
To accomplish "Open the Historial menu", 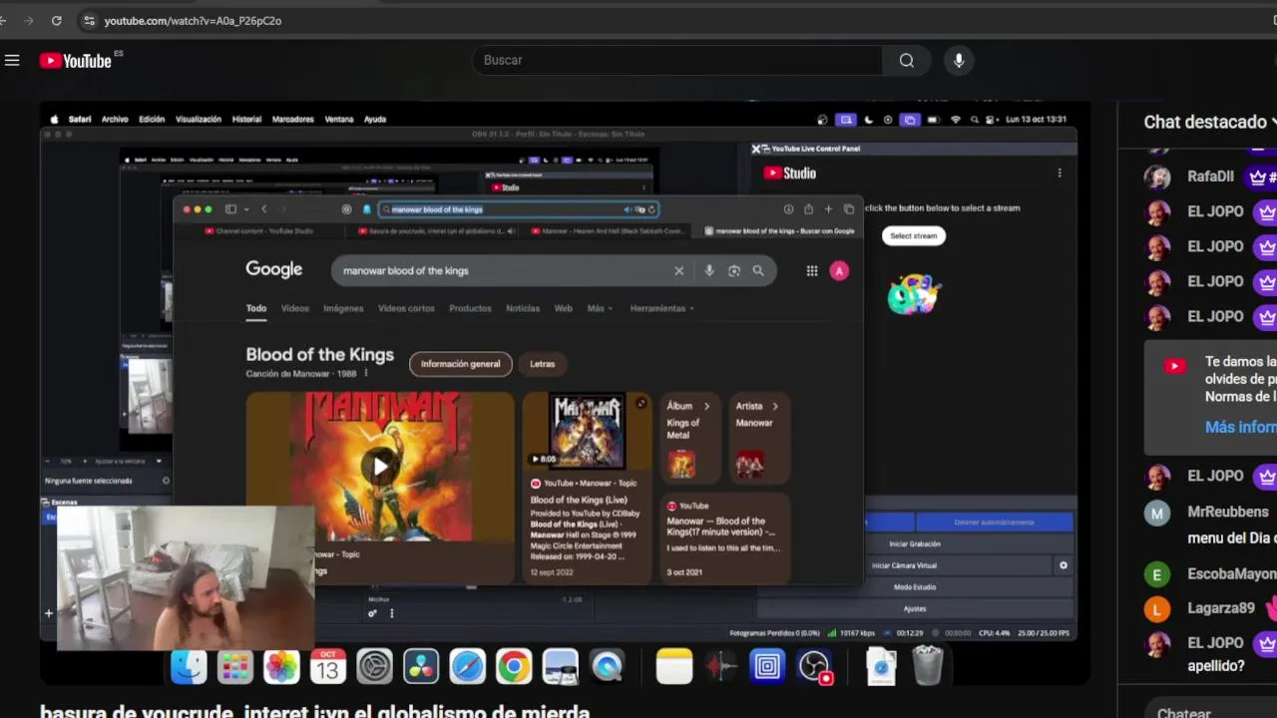I will pos(246,119).
